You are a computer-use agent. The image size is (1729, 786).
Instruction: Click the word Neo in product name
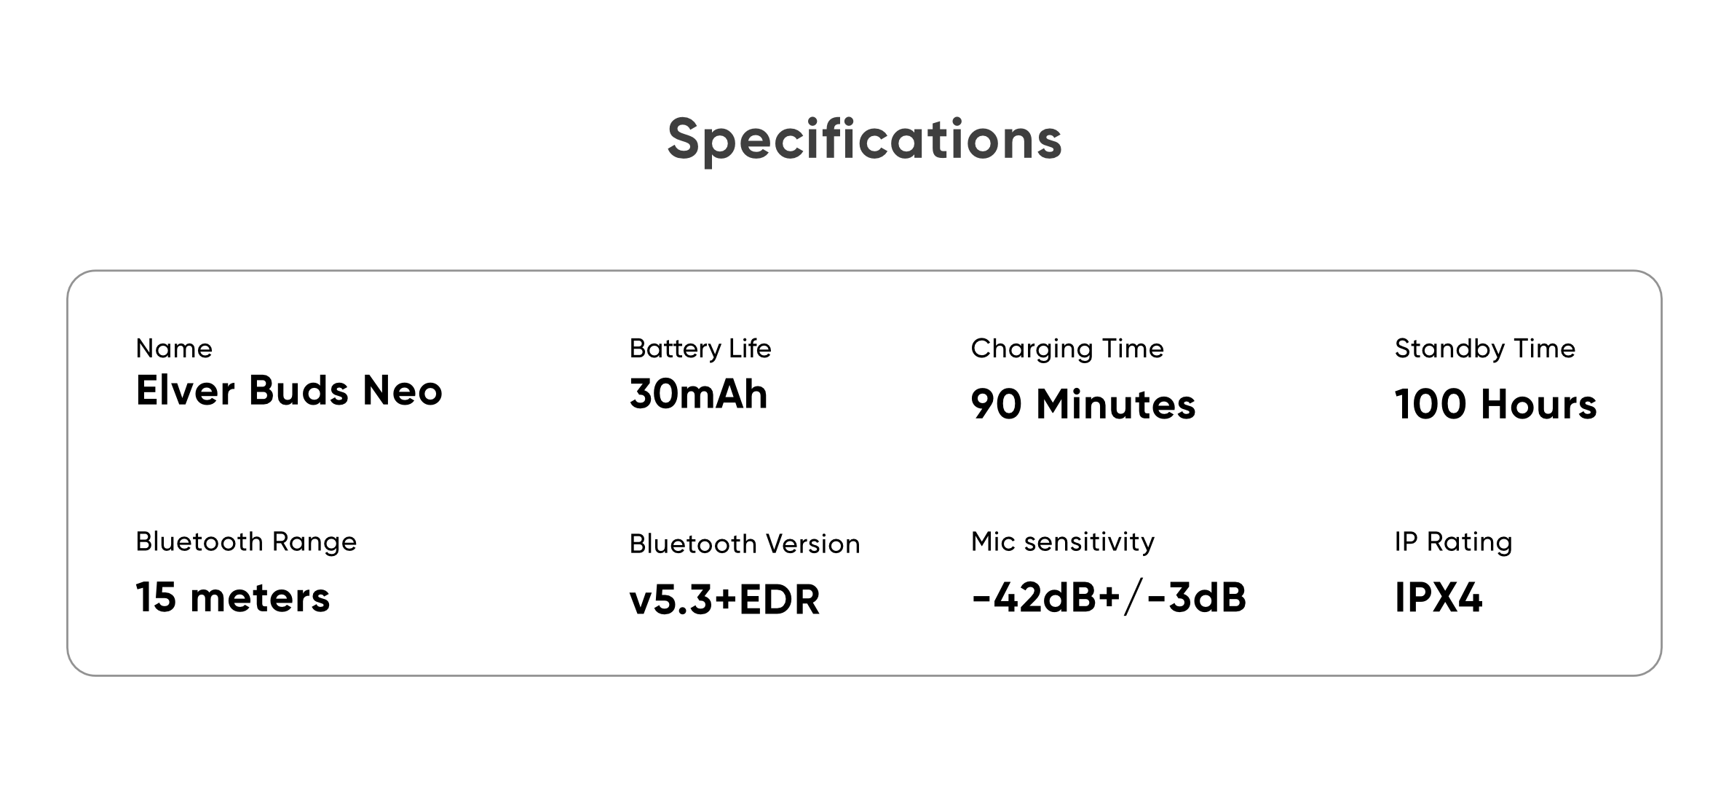[x=402, y=391]
